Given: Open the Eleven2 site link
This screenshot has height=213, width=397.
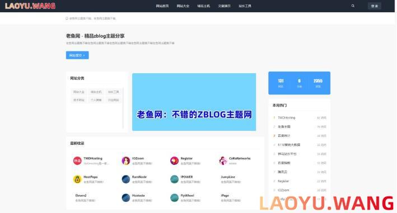Looking at the screenshot, I should 81,196.
